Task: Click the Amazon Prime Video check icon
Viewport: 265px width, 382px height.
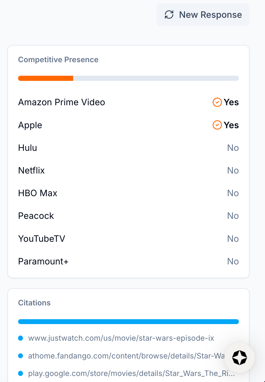Action: click(217, 102)
